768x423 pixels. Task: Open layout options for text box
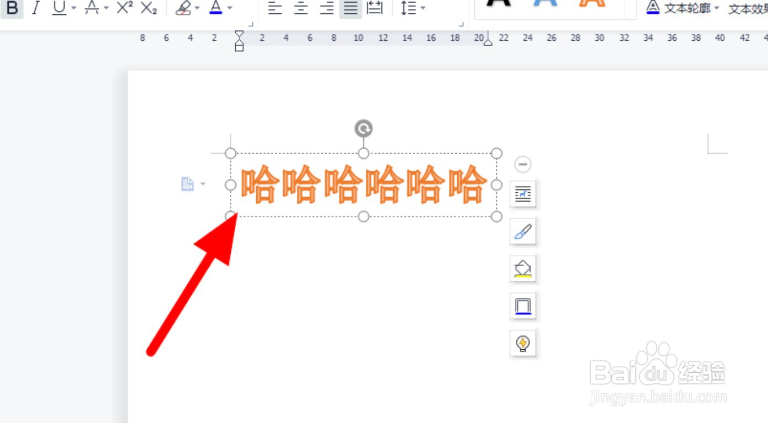click(523, 194)
